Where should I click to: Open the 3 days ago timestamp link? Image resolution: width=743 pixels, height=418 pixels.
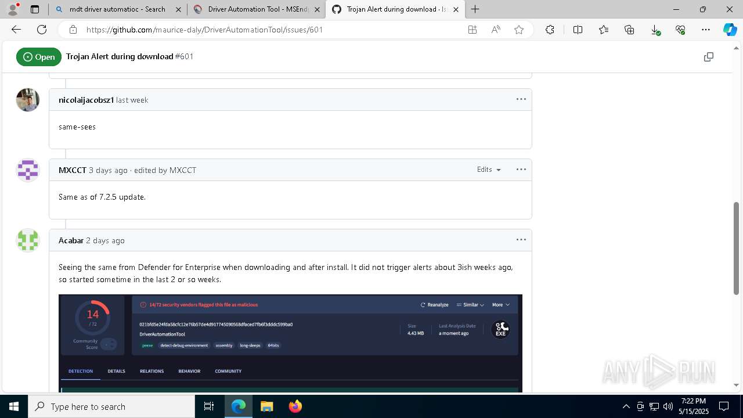(x=108, y=170)
